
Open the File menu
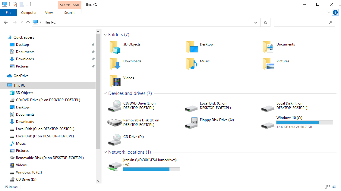(x=8, y=13)
